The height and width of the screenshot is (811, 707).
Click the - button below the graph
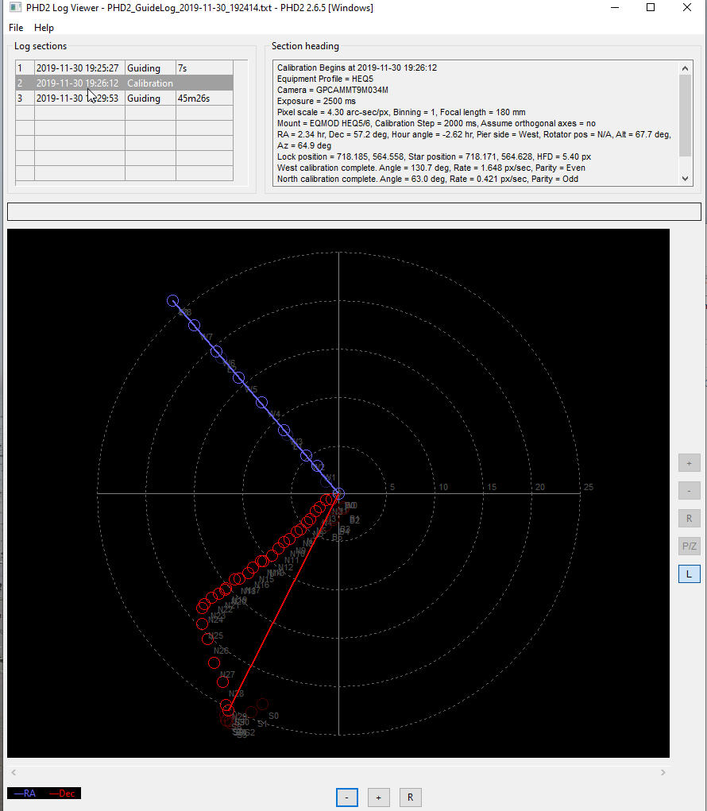click(x=347, y=797)
